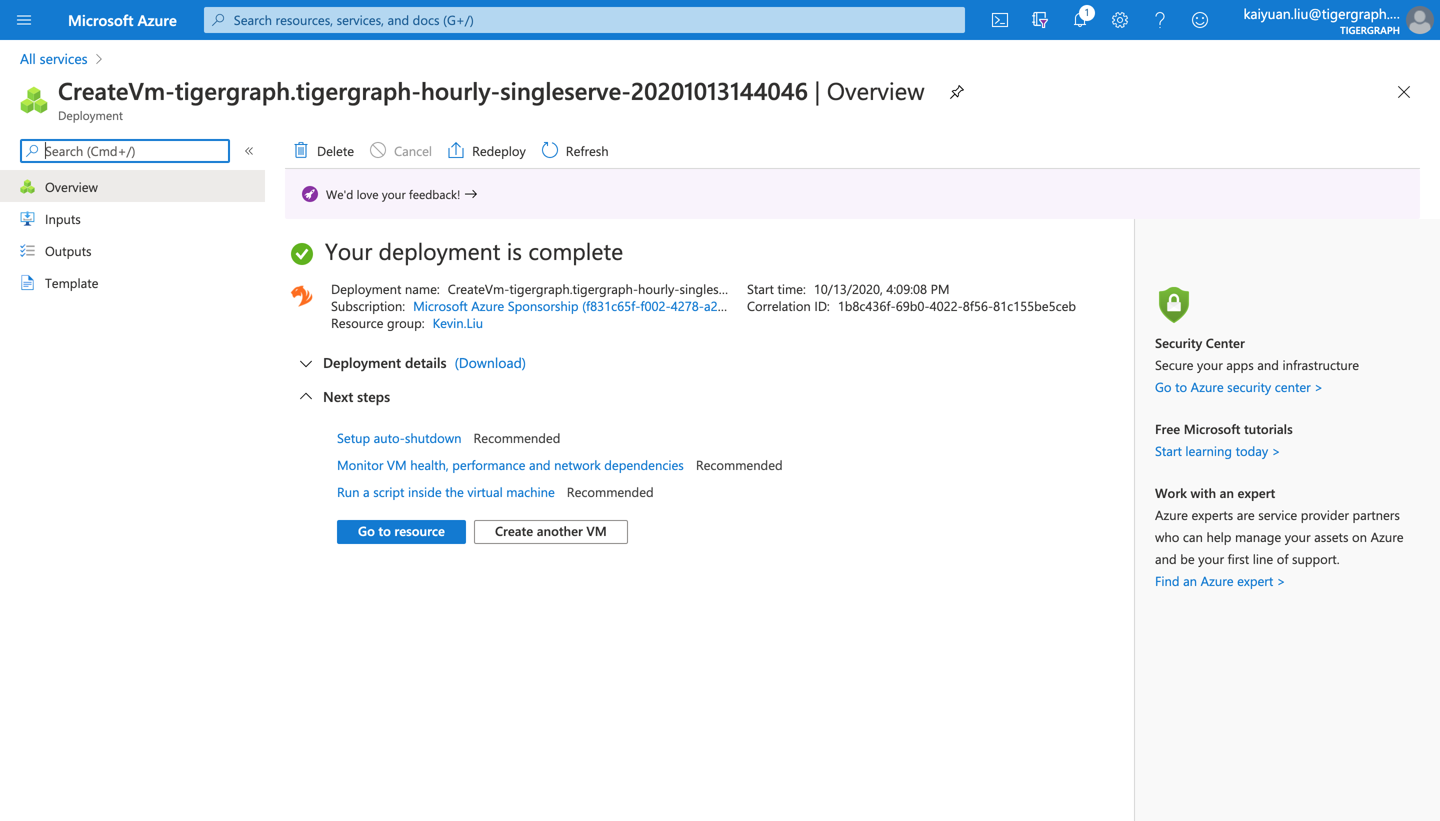
Task: Click Go to resource button
Action: [400, 531]
